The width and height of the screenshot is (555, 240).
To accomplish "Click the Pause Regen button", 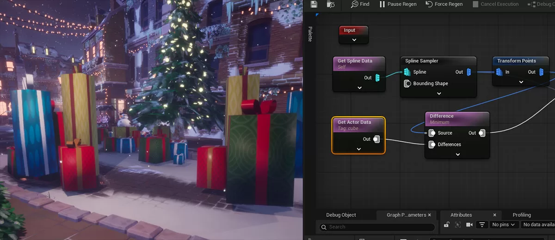I will coord(398,4).
